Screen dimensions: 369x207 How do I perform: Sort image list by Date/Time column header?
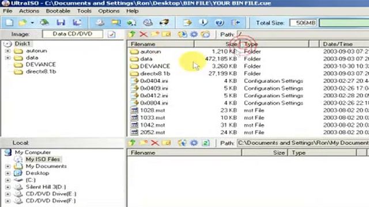click(x=344, y=44)
